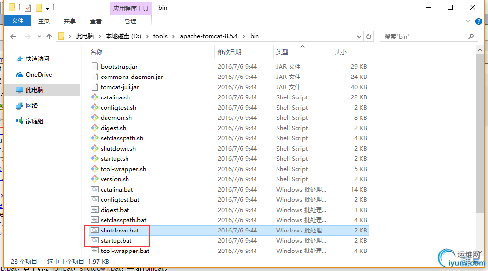This screenshot has width=488, height=271.
Task: Sort by 名称 (Name) column
Action: (96, 52)
